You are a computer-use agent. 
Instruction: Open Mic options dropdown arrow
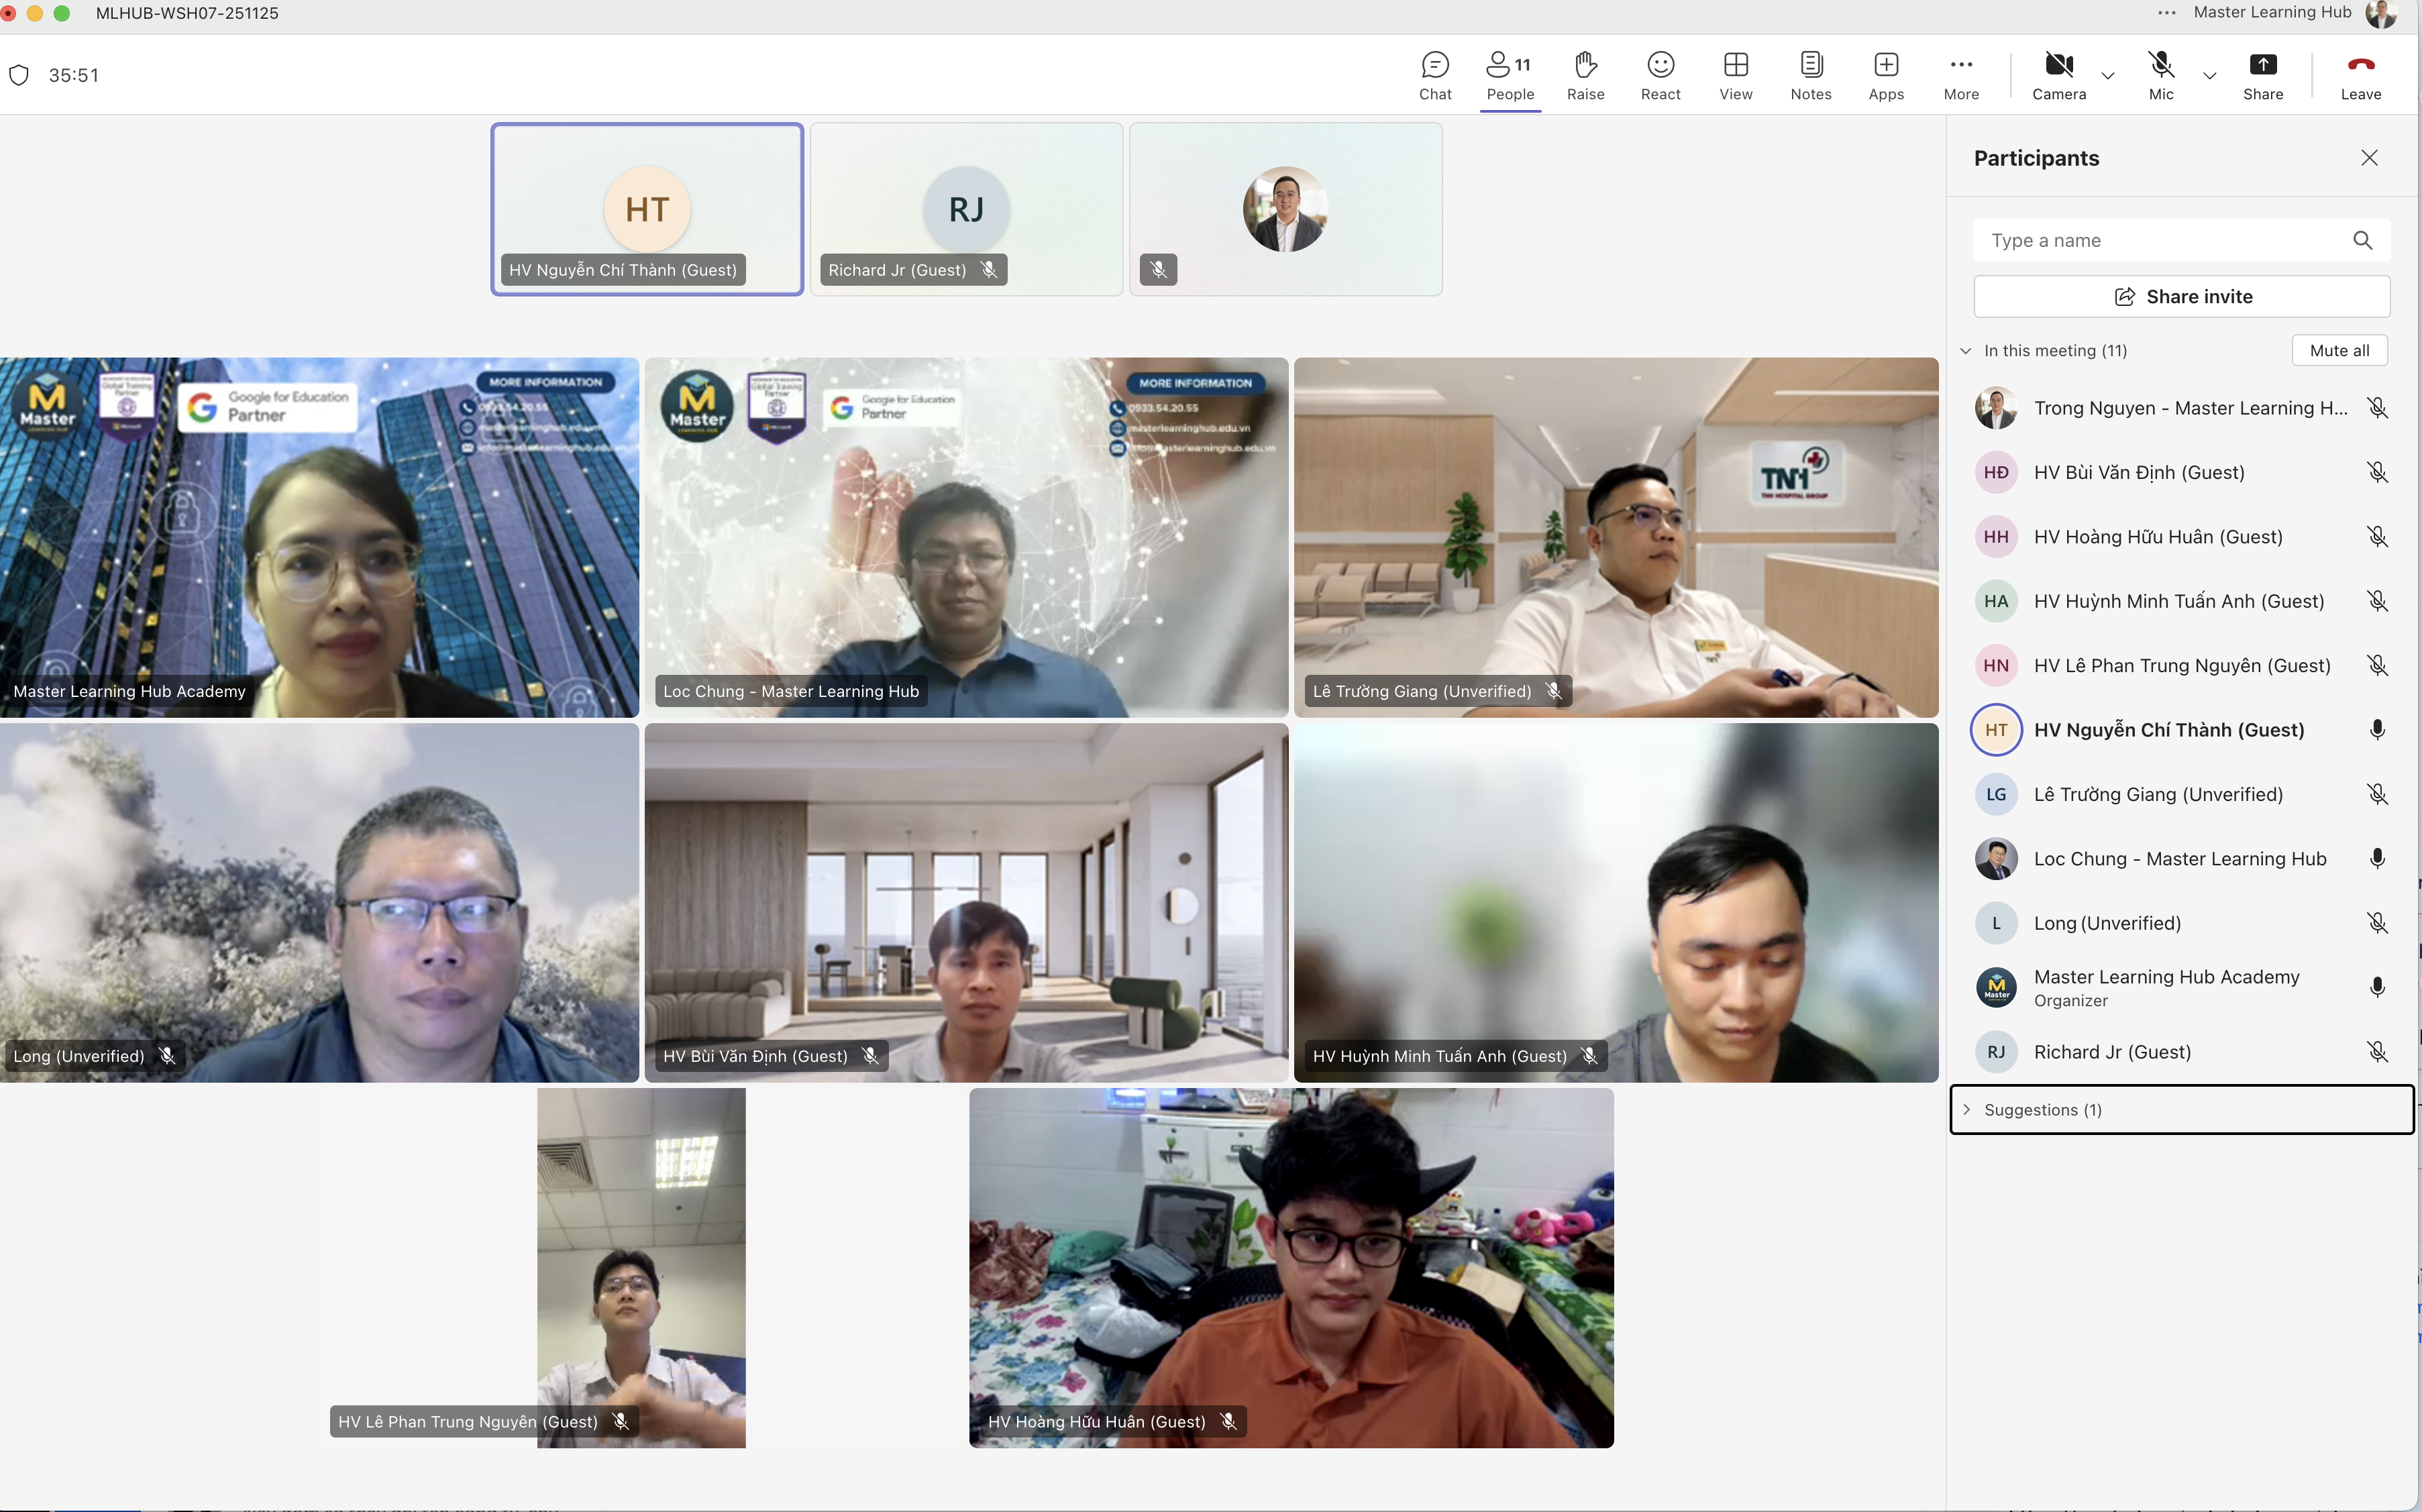(2210, 76)
